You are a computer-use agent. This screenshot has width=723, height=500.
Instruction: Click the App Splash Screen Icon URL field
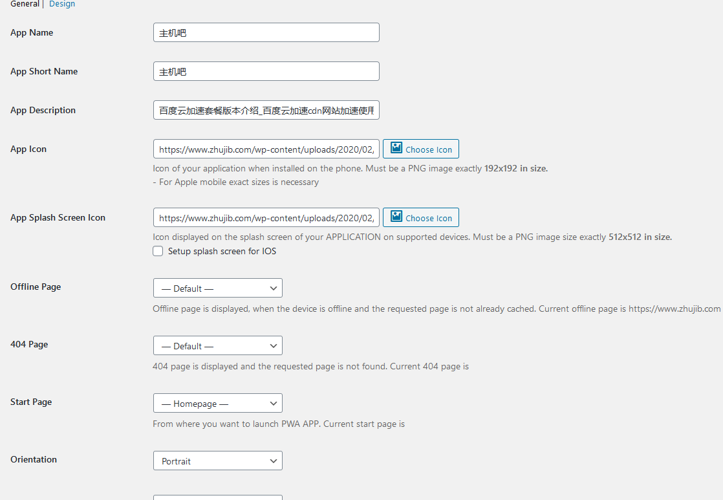pos(266,217)
